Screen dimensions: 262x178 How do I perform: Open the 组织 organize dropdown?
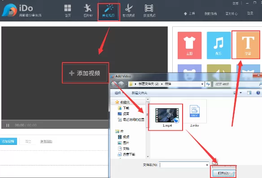point(119,93)
